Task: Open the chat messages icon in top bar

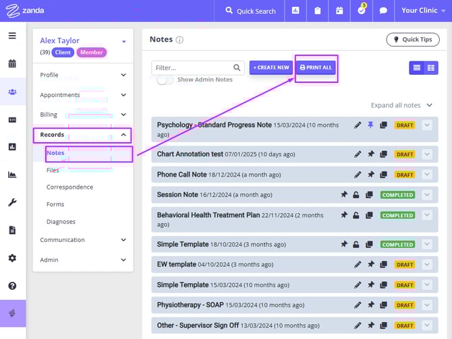Action: click(x=383, y=11)
